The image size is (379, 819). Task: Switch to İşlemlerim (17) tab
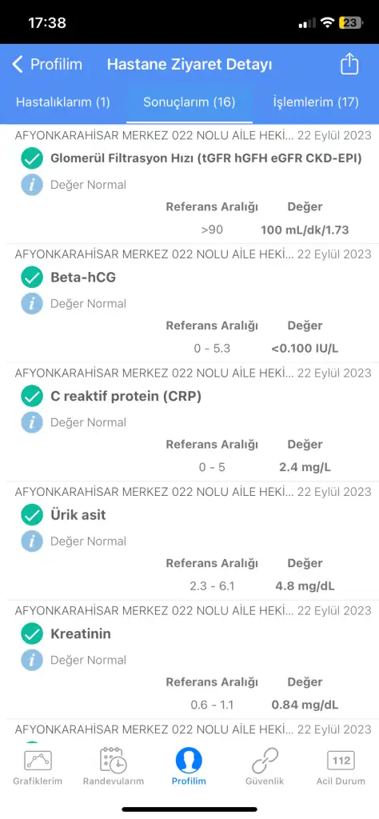(316, 102)
